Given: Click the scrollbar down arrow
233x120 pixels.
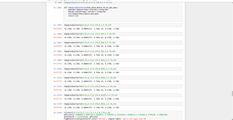Looking at the screenshot, I should (232, 119).
